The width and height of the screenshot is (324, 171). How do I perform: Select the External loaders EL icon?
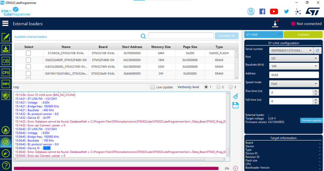coord(6,142)
